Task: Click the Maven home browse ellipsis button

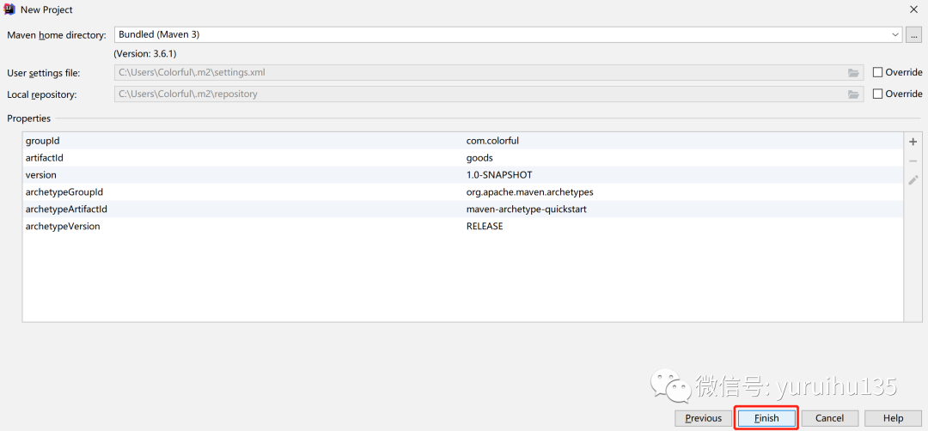Action: pos(913,35)
